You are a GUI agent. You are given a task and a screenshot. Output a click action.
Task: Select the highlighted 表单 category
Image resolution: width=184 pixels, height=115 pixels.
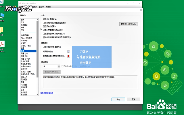(x=28, y=51)
